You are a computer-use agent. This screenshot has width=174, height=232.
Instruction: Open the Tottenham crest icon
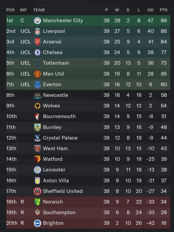pyautogui.click(x=37, y=63)
